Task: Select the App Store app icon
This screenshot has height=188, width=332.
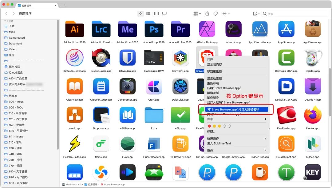Action: tap(286, 29)
